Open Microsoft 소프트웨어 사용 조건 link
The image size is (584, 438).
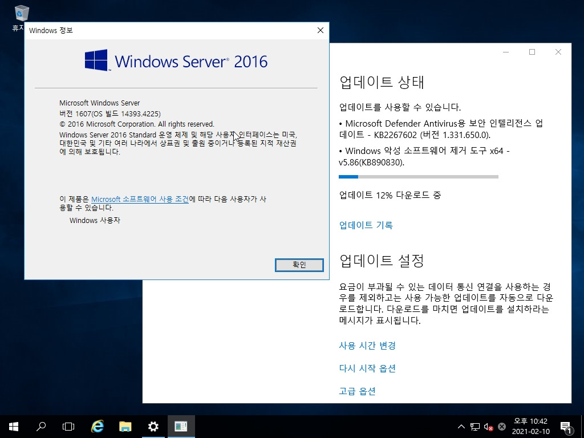point(140,199)
